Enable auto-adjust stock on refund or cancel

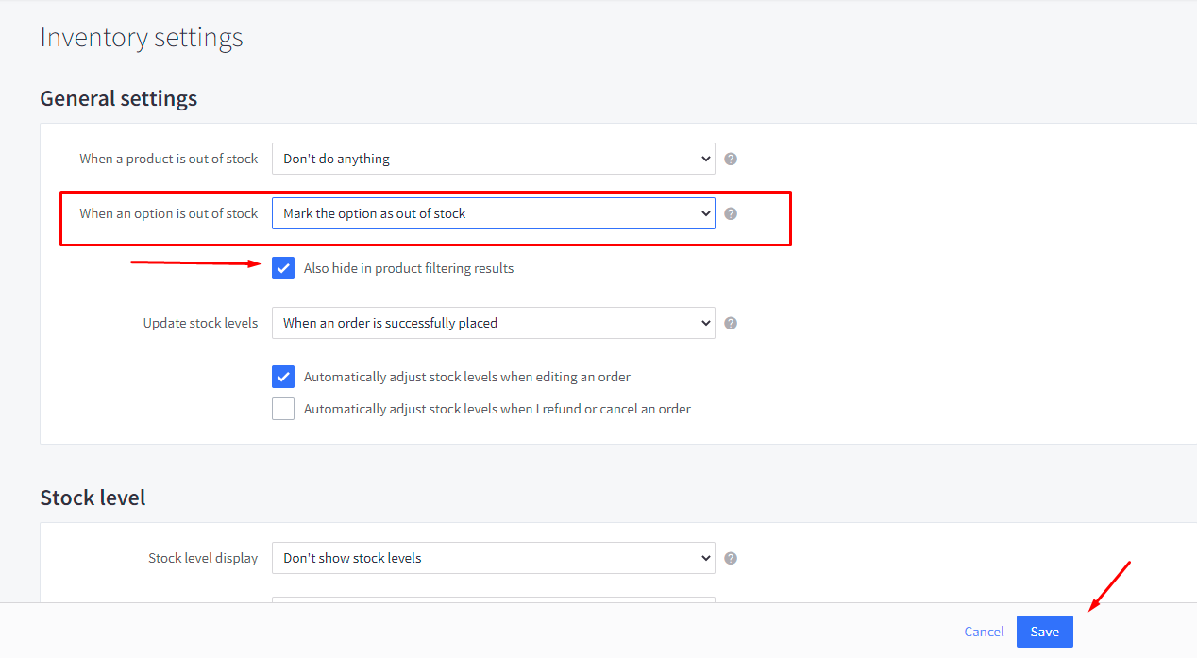(x=283, y=409)
